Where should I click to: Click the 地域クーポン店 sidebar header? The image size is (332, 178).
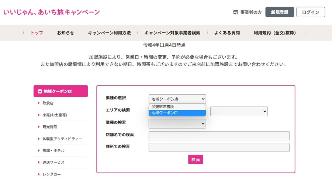tap(60, 91)
